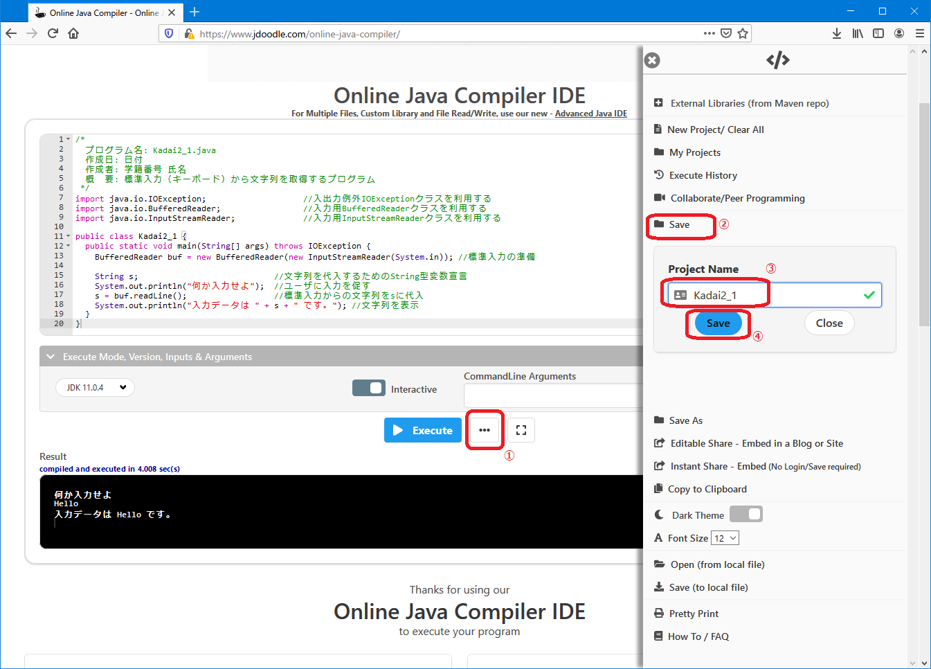Toggle the Dark Theme switch
The height and width of the screenshot is (669, 931).
coord(746,514)
